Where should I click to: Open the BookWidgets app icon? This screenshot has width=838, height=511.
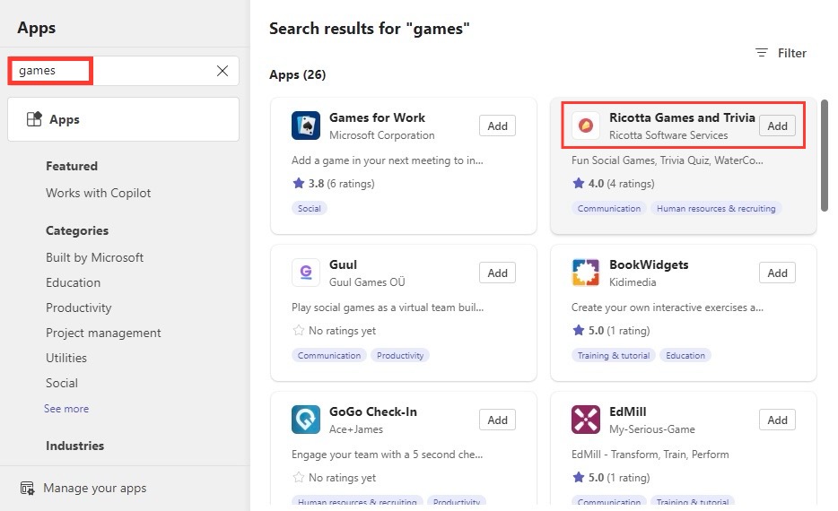[586, 273]
